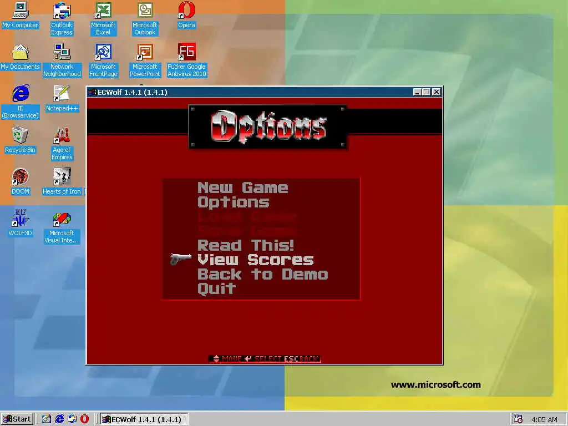Select New Game in the ECWolf menu
The width and height of the screenshot is (568, 426).
tap(243, 187)
